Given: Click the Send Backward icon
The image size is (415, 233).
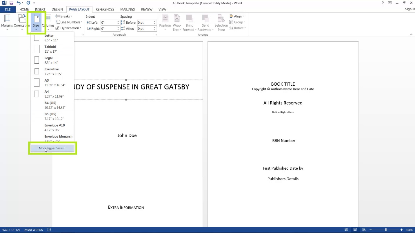Looking at the screenshot, I should click(x=205, y=18).
